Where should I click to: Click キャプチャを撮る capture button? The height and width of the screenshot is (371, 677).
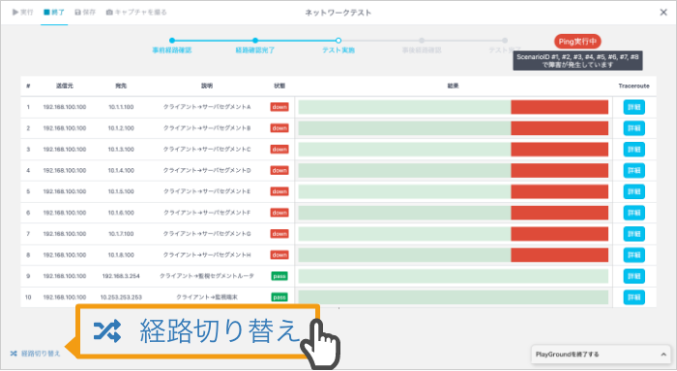[x=136, y=13]
